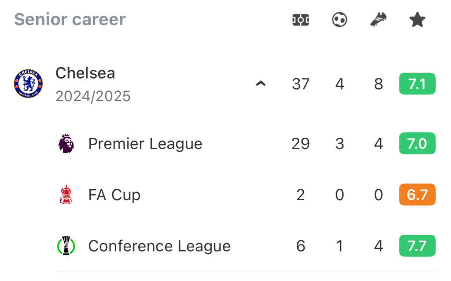Click the 7.7 Conference League rating badge

(x=417, y=246)
